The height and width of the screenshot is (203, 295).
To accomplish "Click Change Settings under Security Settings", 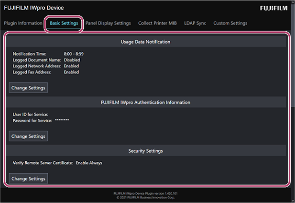I will (28, 178).
